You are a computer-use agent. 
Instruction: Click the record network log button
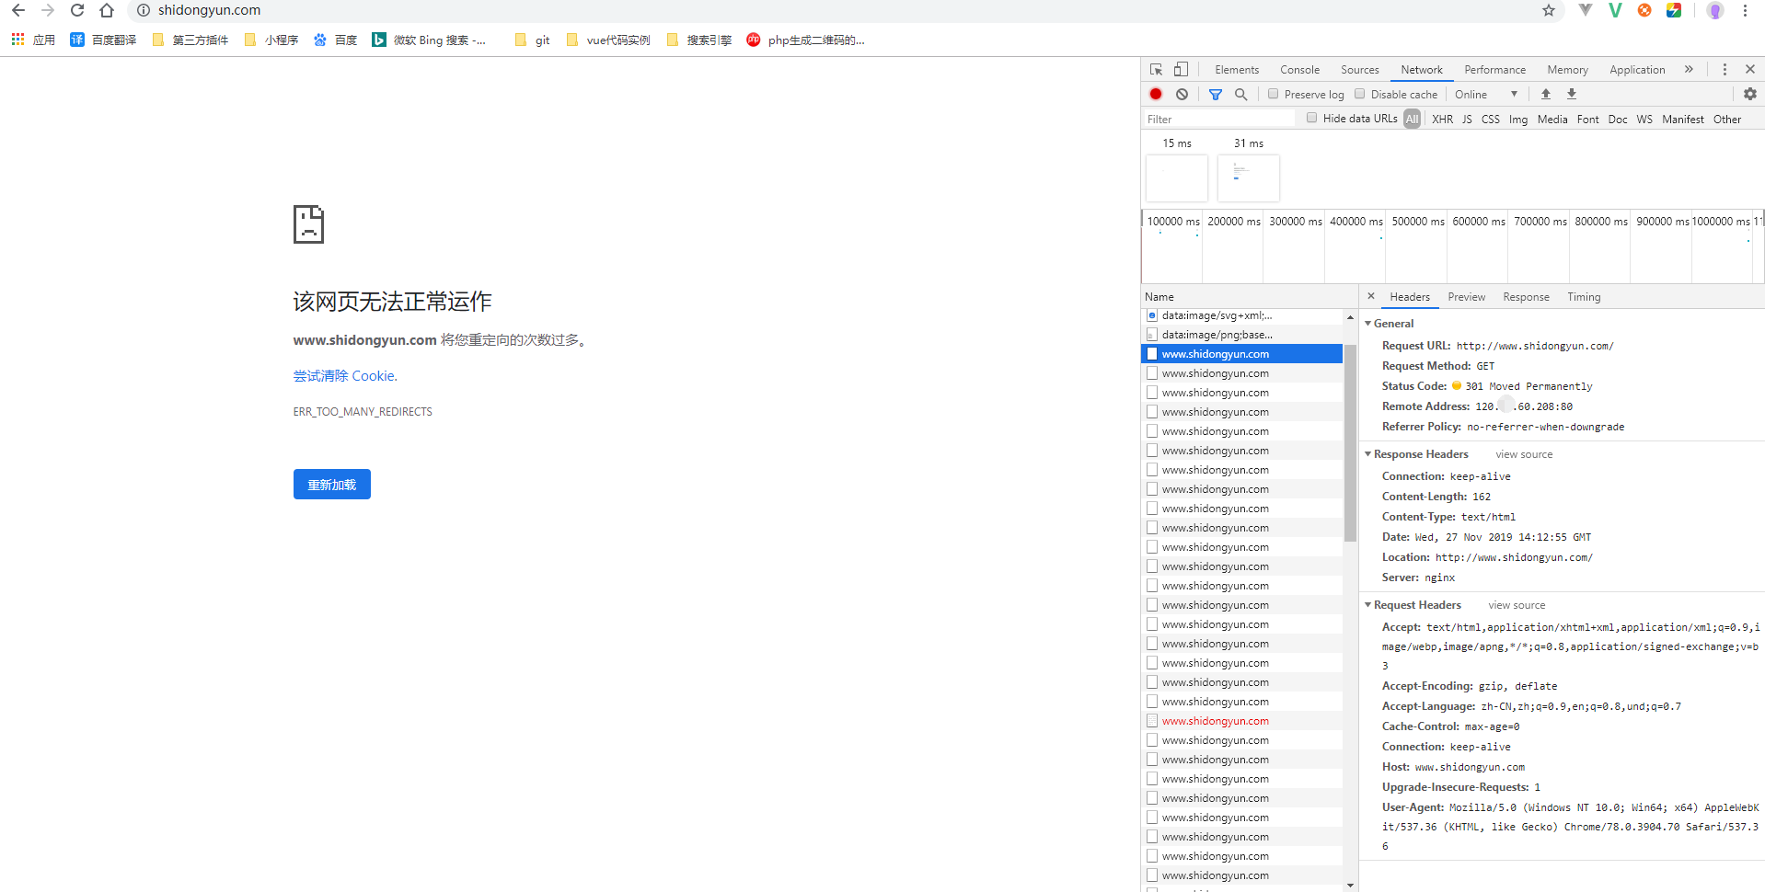coord(1156,94)
